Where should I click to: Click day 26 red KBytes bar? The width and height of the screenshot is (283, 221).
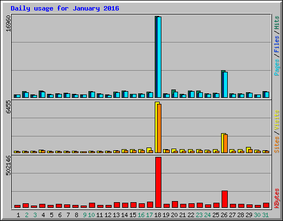[224, 199]
